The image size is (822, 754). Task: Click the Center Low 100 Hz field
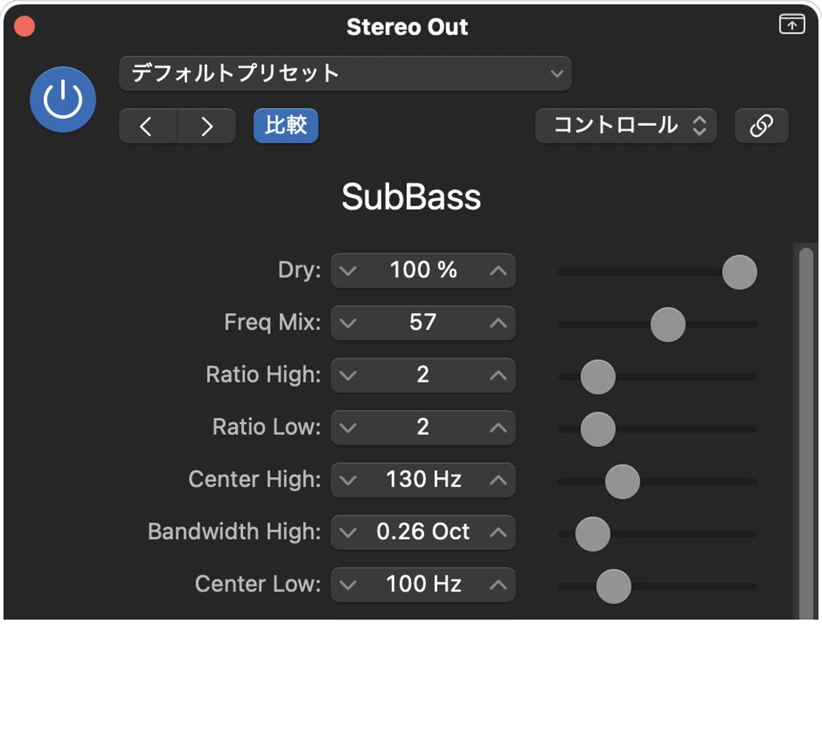[423, 585]
